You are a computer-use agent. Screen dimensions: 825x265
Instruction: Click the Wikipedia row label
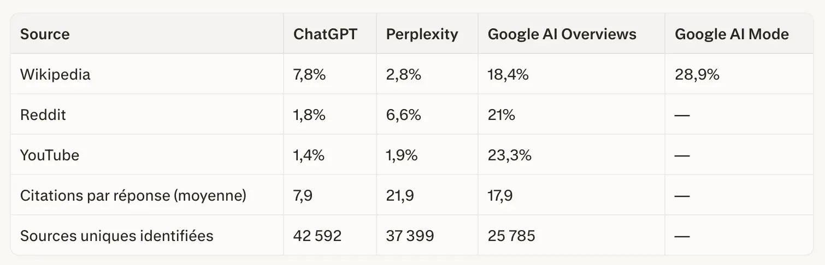(x=55, y=74)
